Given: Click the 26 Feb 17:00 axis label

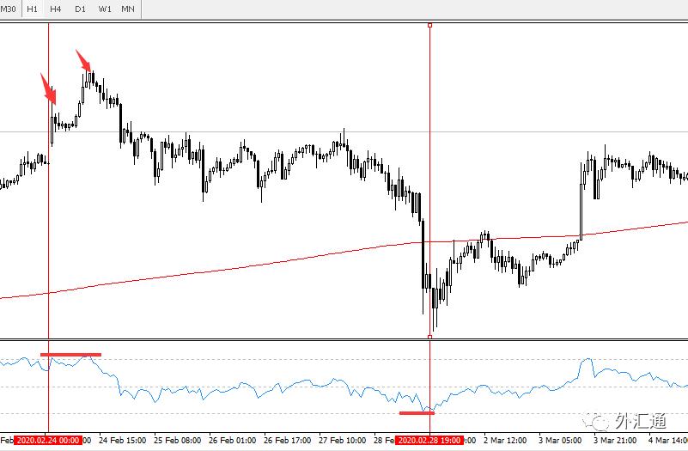Looking at the screenshot, I should pos(288,440).
